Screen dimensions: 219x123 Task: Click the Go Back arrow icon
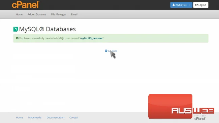point(106,51)
